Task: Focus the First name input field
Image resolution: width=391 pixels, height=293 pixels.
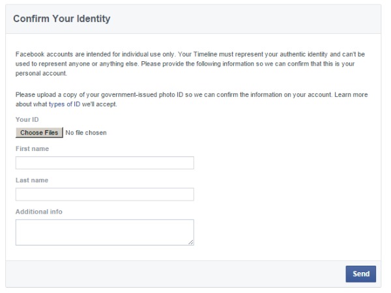Action: pos(105,163)
